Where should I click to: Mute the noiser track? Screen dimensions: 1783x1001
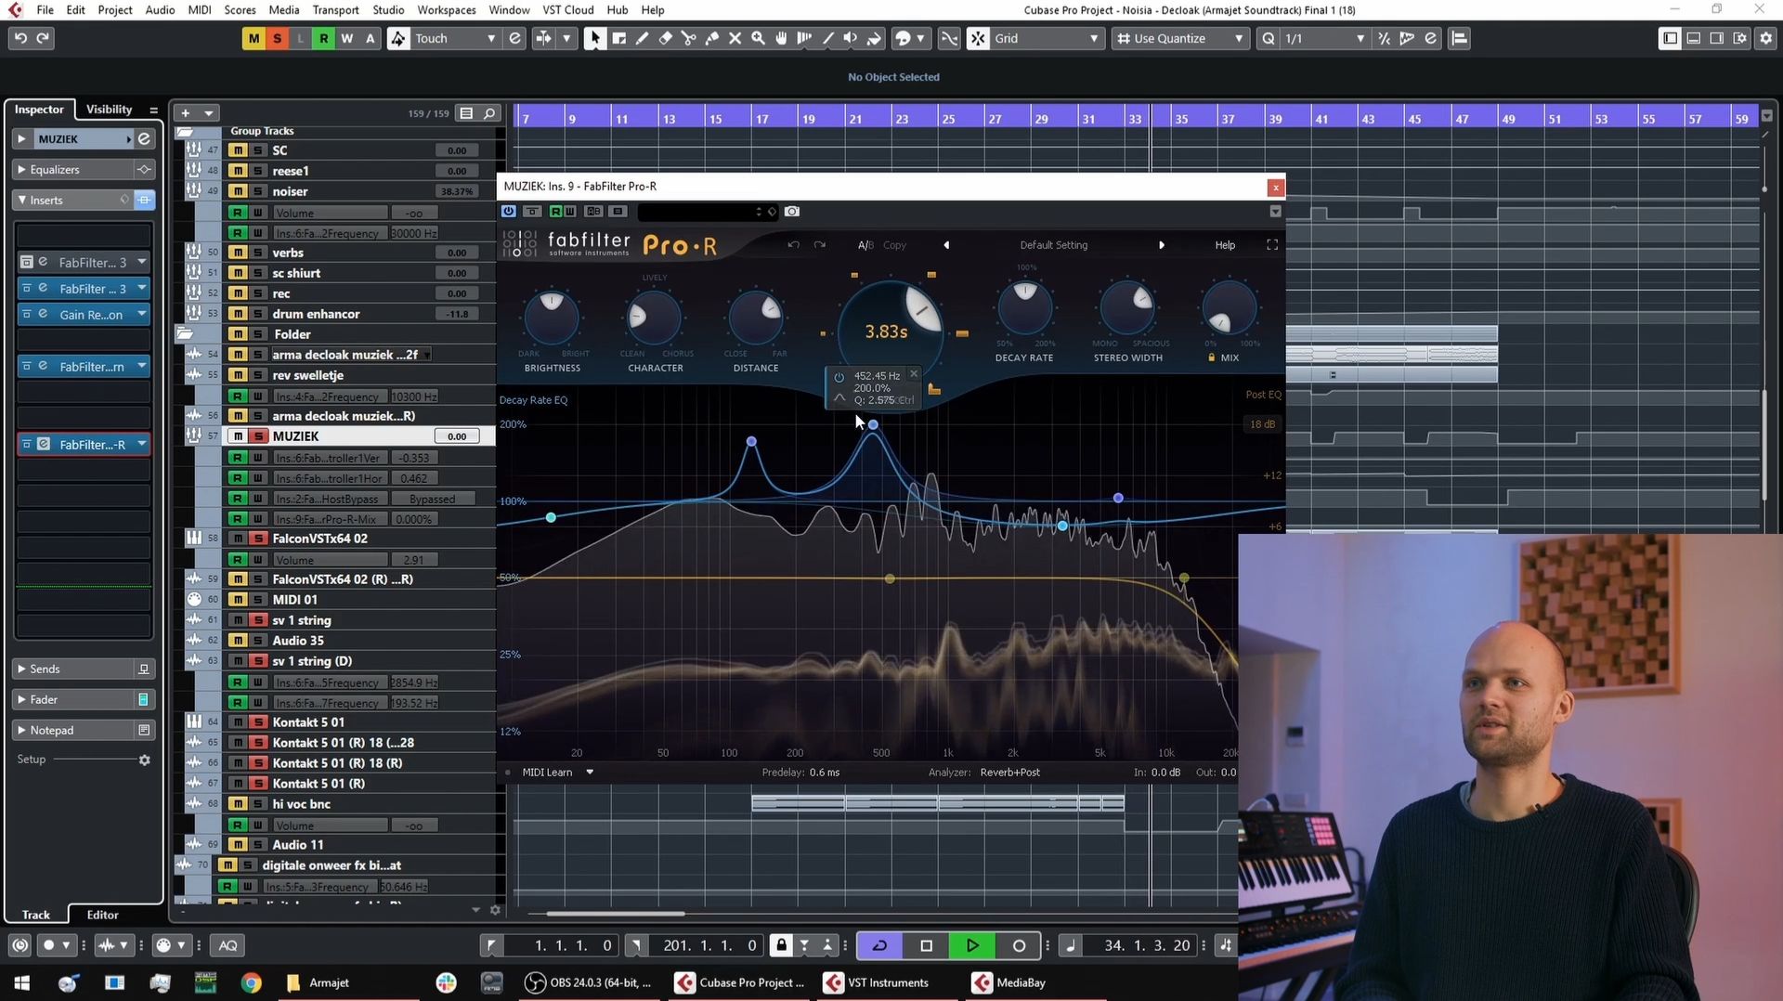click(x=239, y=191)
